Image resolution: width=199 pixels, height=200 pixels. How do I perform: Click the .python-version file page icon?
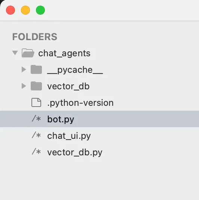(x=36, y=102)
